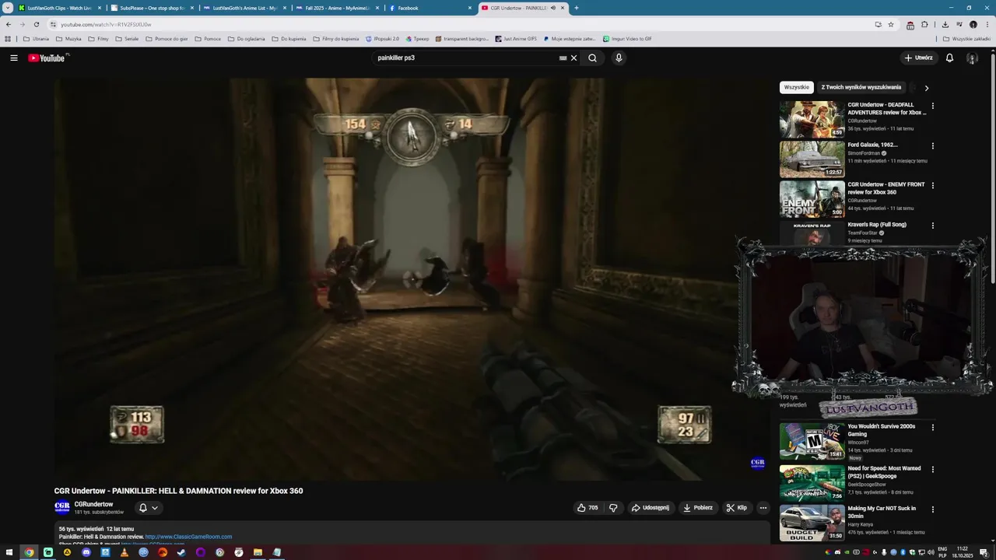Viewport: 996px width, 560px height.
Task: Expand channel notification bell dropdown
Action: coord(148,508)
